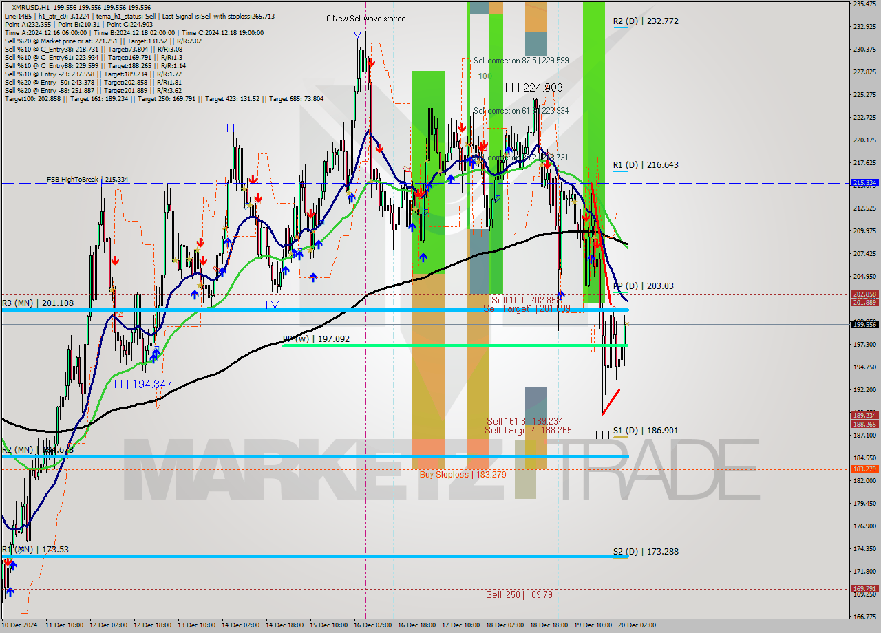Click the S2 (D) | 173.288 support label
Viewport: 881px width, 633px height.
coord(646,552)
